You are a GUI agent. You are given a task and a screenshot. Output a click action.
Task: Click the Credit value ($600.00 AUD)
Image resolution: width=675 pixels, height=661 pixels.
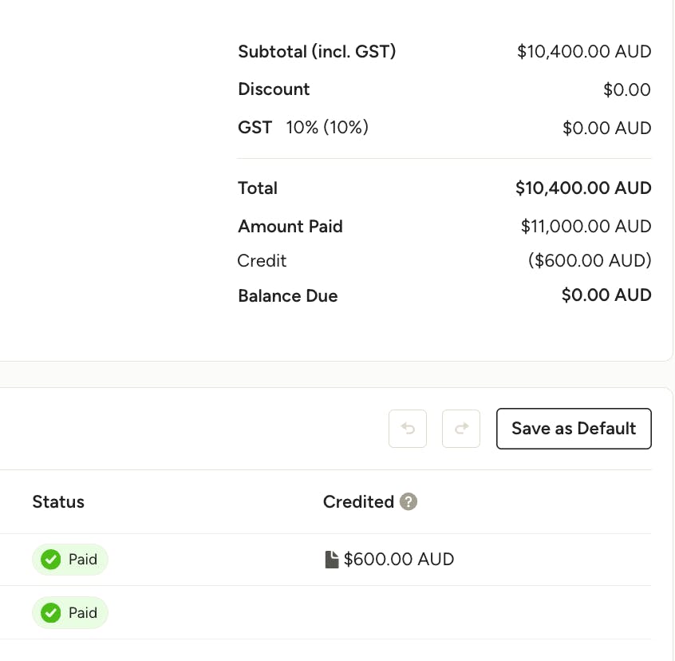[x=590, y=260]
